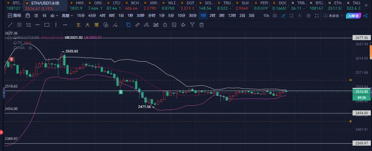The width and height of the screenshot is (372, 151).
Task: Select the 1秒 timeframe
Action: point(130,16)
